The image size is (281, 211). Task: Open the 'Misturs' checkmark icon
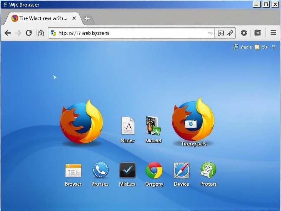pyautogui.click(x=128, y=170)
